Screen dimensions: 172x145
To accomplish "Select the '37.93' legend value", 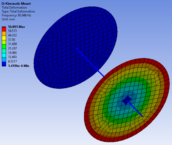I will (x=12, y=40).
